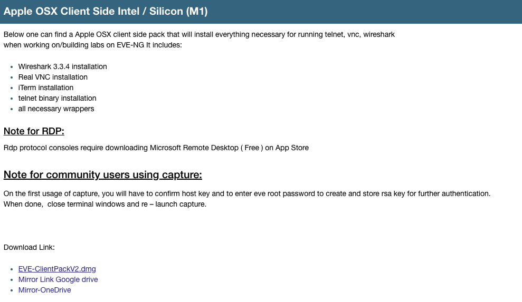Click the Wireshark 3.3.4 installation list item
The height and width of the screenshot is (302, 522).
pyautogui.click(x=63, y=66)
